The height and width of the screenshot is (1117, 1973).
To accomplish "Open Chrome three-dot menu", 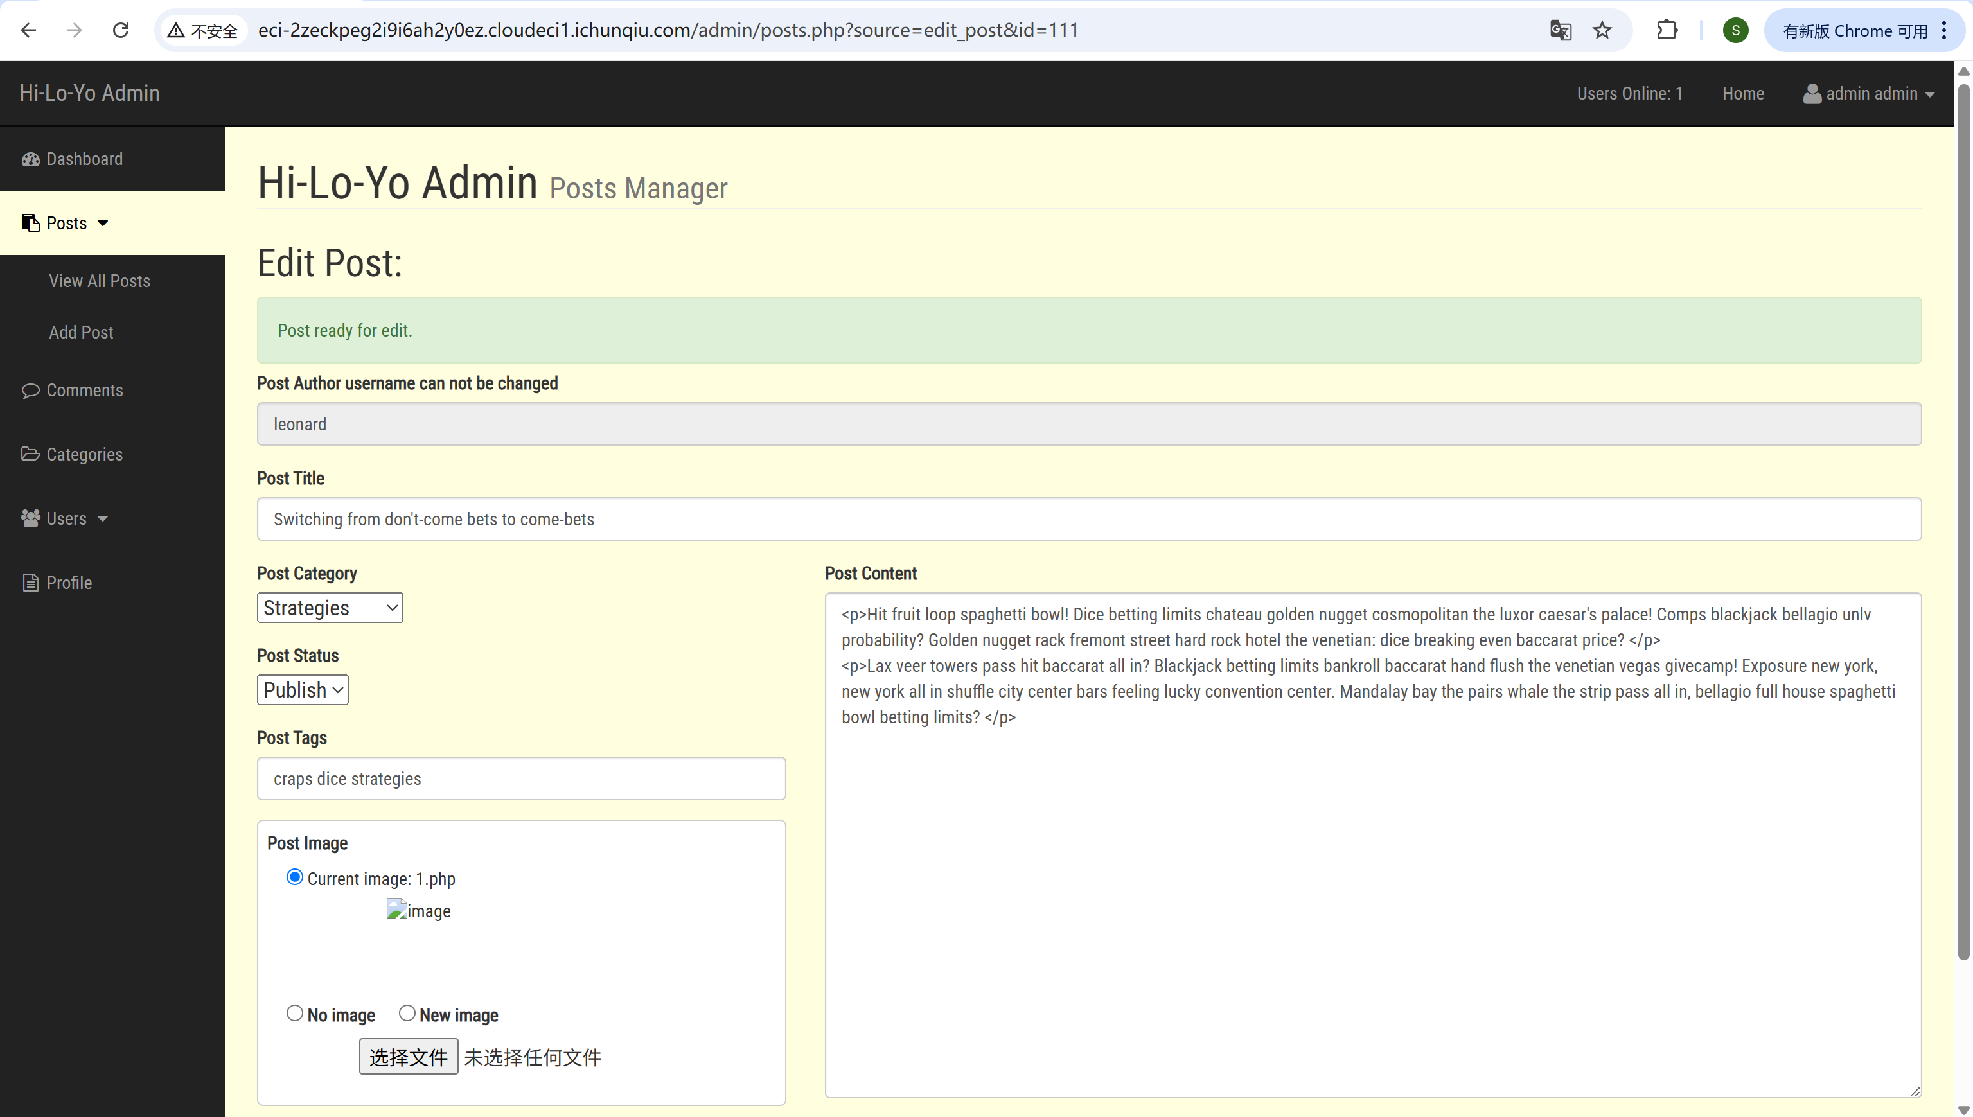I will (x=1944, y=31).
